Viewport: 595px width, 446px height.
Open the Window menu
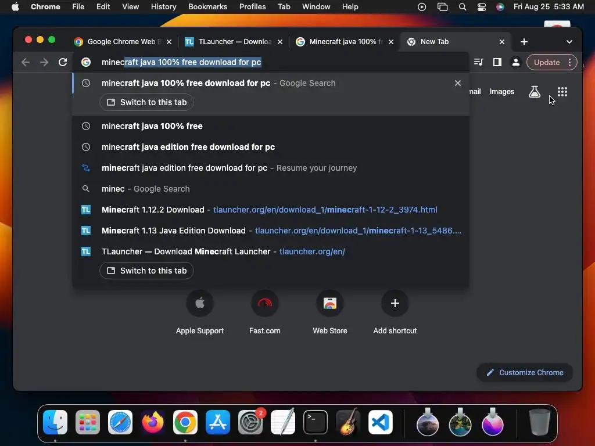[x=316, y=7]
